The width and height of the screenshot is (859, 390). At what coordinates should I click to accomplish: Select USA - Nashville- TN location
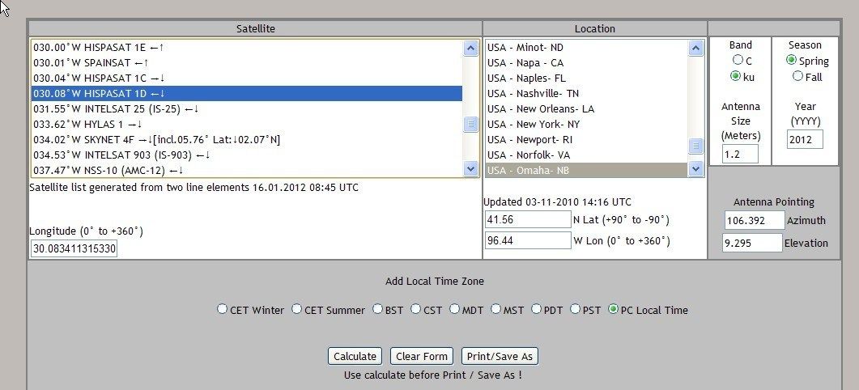[586, 94]
